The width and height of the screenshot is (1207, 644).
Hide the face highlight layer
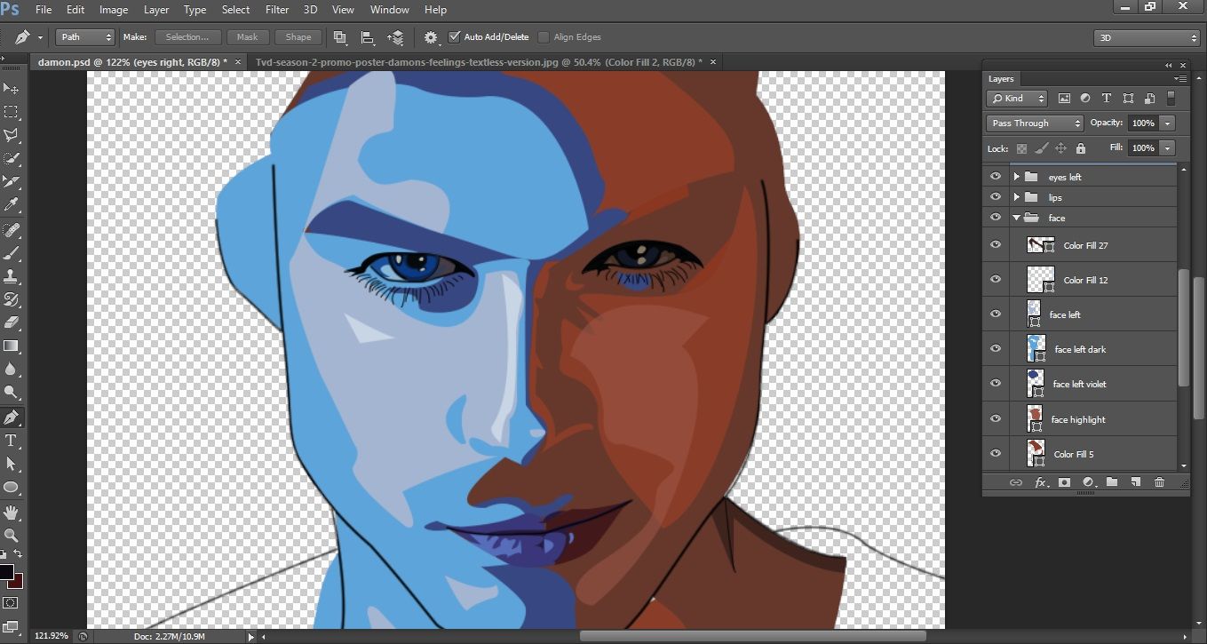click(996, 419)
